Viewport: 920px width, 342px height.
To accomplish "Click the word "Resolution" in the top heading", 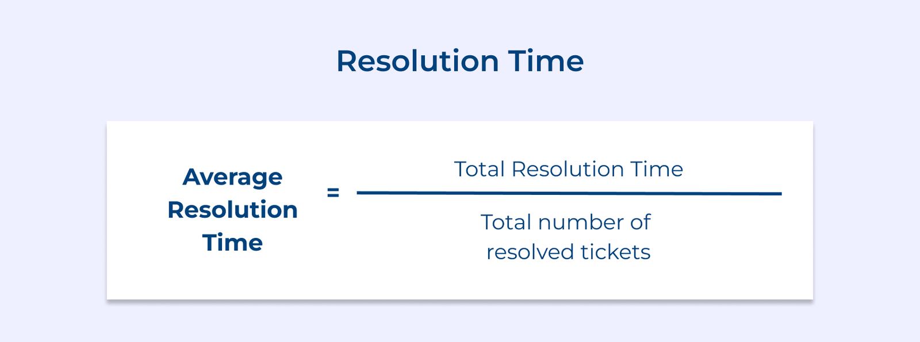I will (417, 61).
